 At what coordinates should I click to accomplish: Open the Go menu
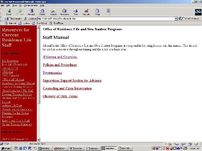coord(20,6)
